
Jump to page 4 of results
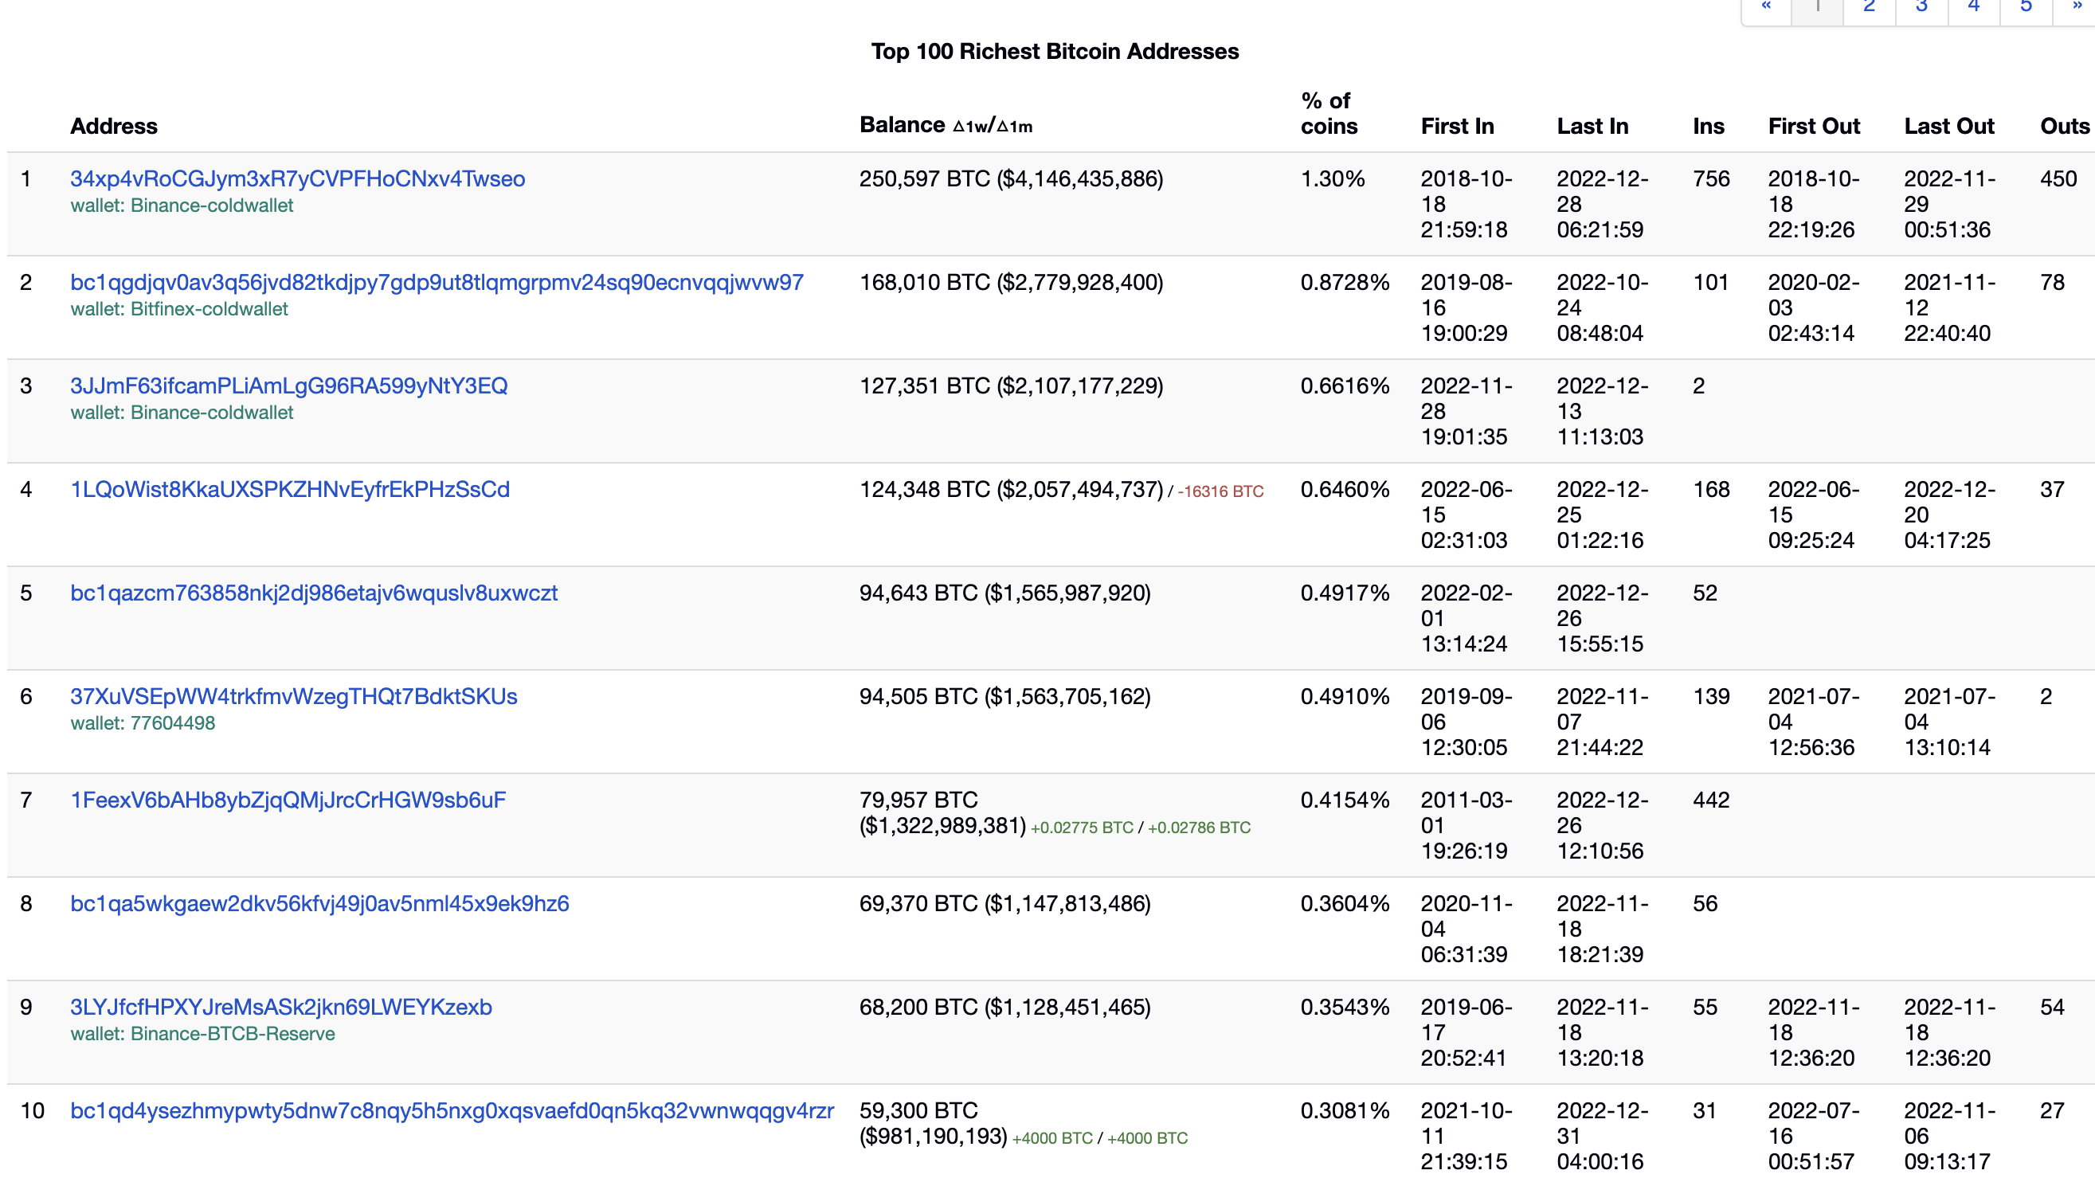1973,8
